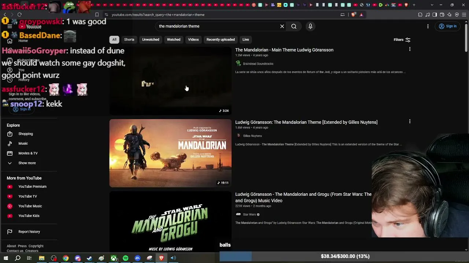
Task: Start voice search with the microphone
Action: 310,26
